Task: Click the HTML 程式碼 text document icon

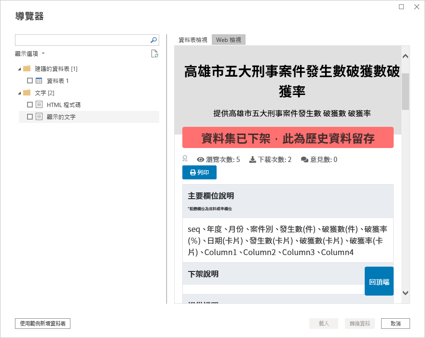Action: pyautogui.click(x=39, y=105)
